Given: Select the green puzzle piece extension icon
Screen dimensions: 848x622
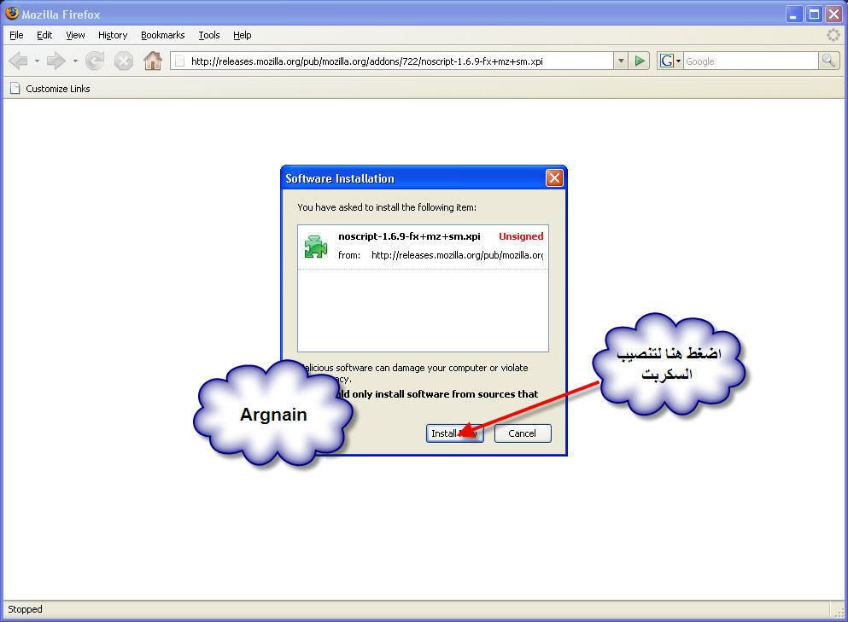Looking at the screenshot, I should point(316,247).
